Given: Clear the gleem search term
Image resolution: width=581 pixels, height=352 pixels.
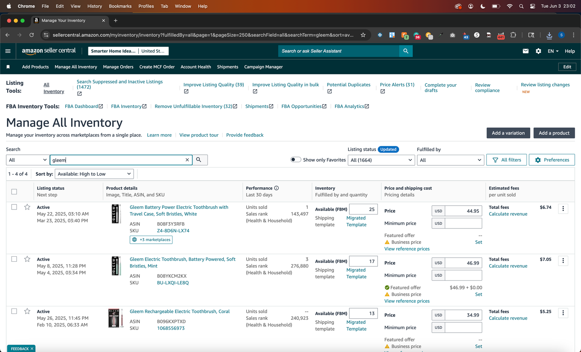Looking at the screenshot, I should coord(187,160).
